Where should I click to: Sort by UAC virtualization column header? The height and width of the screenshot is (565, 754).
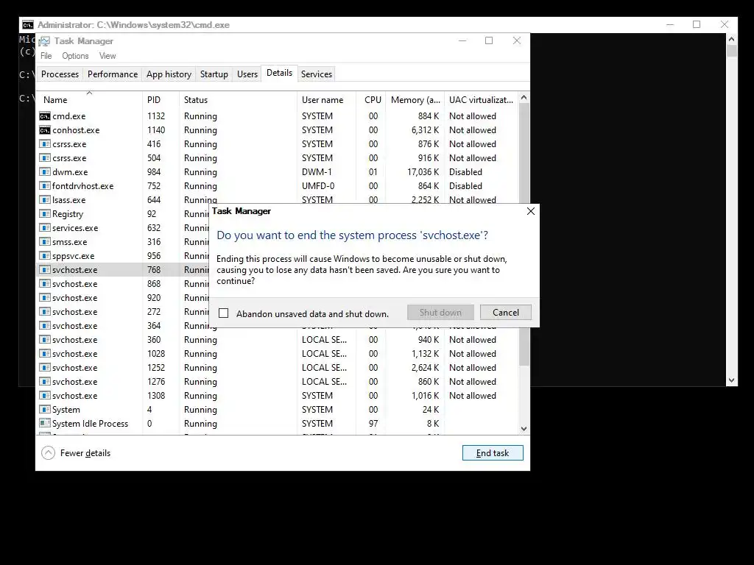[x=482, y=100]
